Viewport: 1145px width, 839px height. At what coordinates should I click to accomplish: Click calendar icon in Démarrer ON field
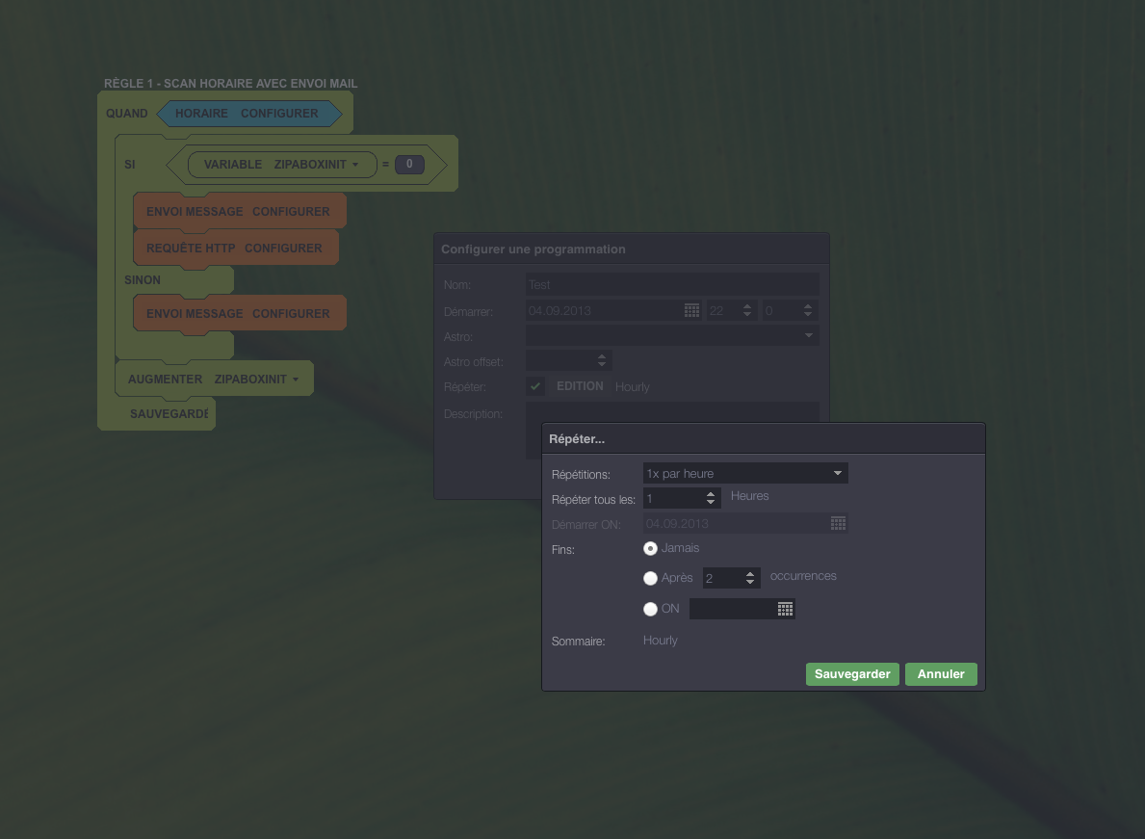tap(838, 523)
